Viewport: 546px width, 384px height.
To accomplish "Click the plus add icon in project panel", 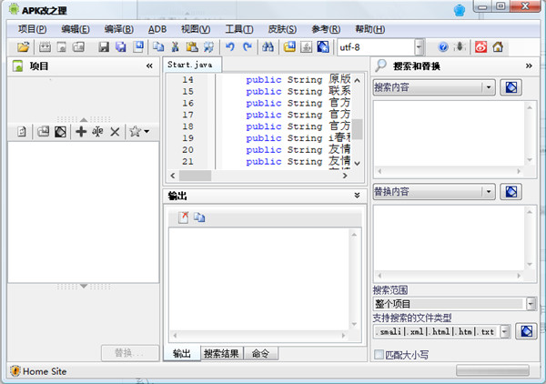I will (81, 132).
